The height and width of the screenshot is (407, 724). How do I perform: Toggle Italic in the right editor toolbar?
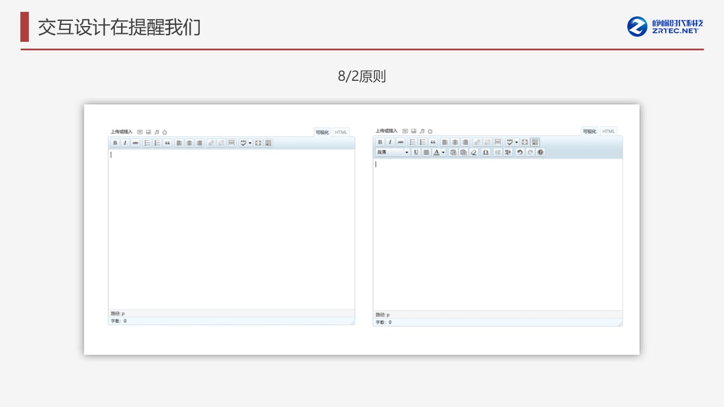tap(390, 142)
